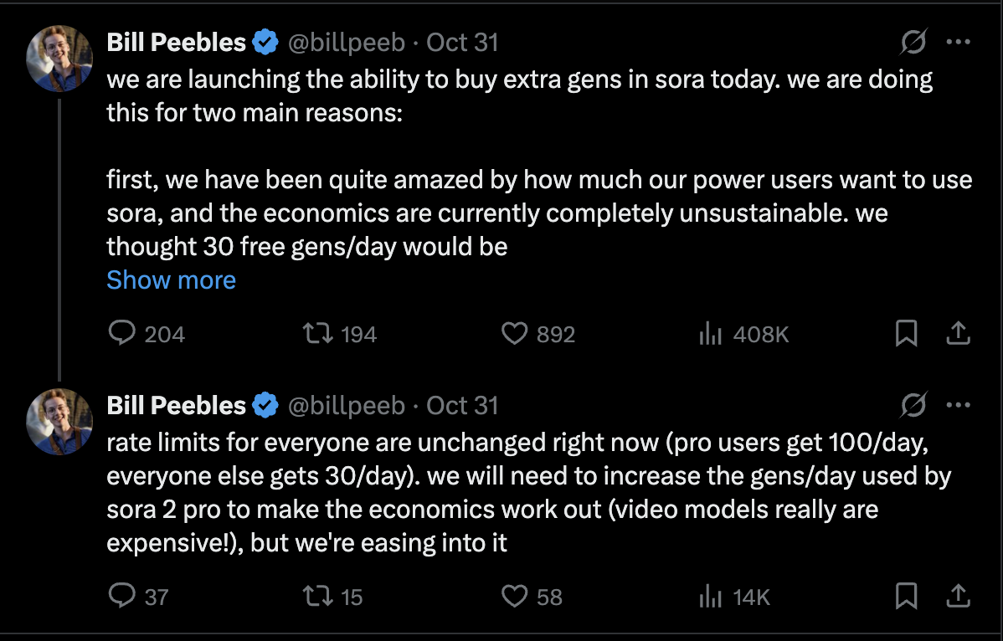The height and width of the screenshot is (641, 1003).
Task: Open Bill Peebles' avatar on first tweet
Action: tap(59, 58)
